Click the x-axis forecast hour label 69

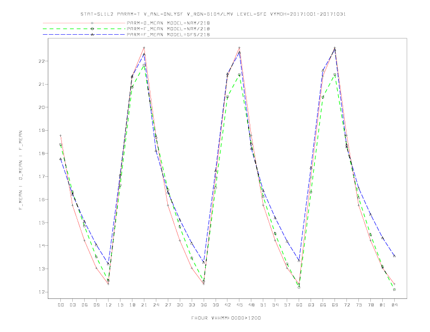[335, 305]
